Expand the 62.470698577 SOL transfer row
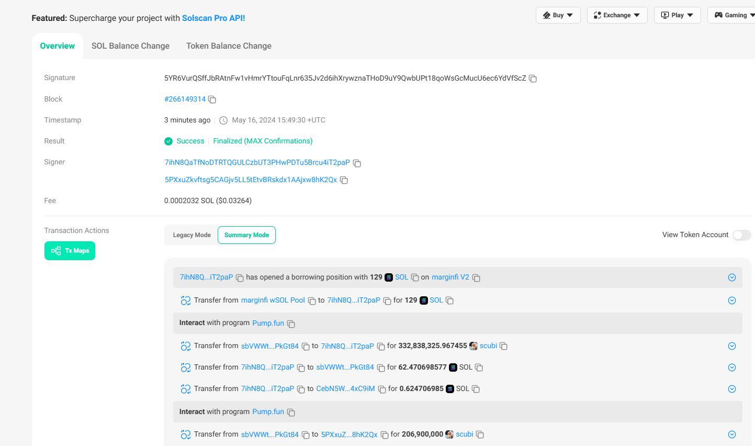The image size is (755, 446). 732,367
